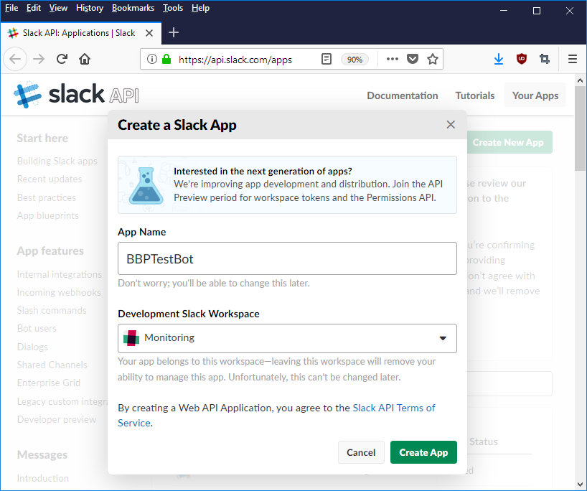Click the scrollbar up arrow
Image resolution: width=587 pixels, height=491 pixels.
click(581, 80)
